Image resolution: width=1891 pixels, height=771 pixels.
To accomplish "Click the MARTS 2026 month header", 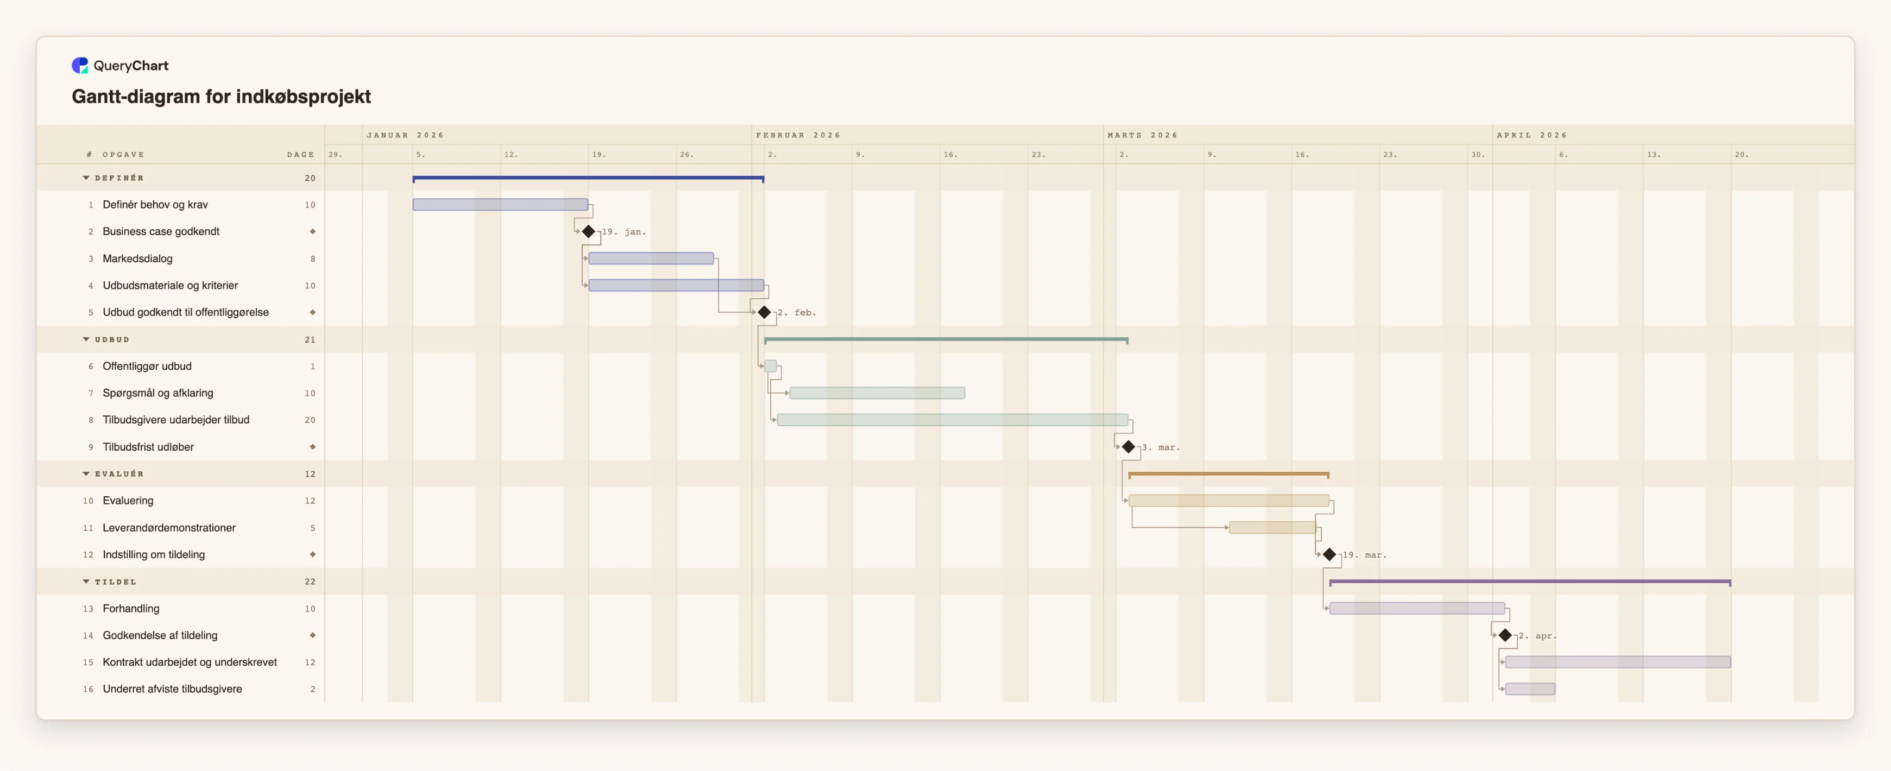I will pos(1142,135).
